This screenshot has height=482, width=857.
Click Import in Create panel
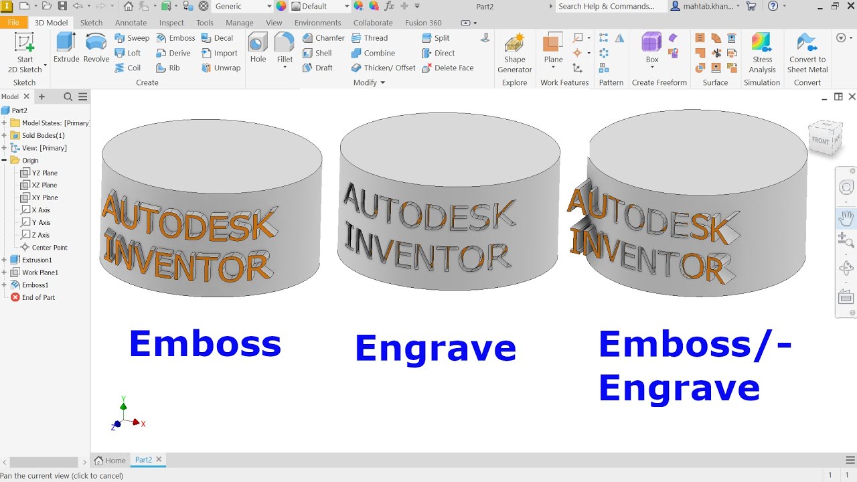[220, 53]
